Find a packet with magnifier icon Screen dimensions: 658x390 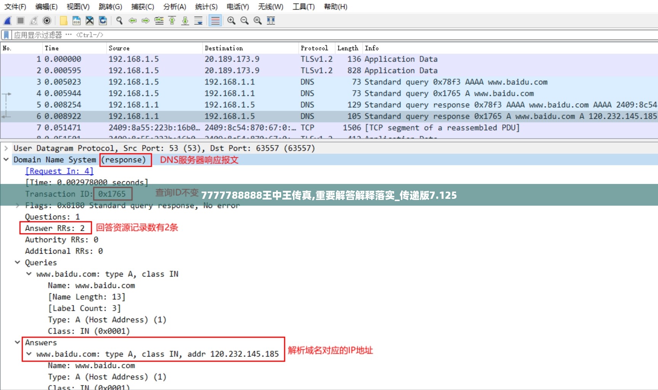tap(120, 21)
